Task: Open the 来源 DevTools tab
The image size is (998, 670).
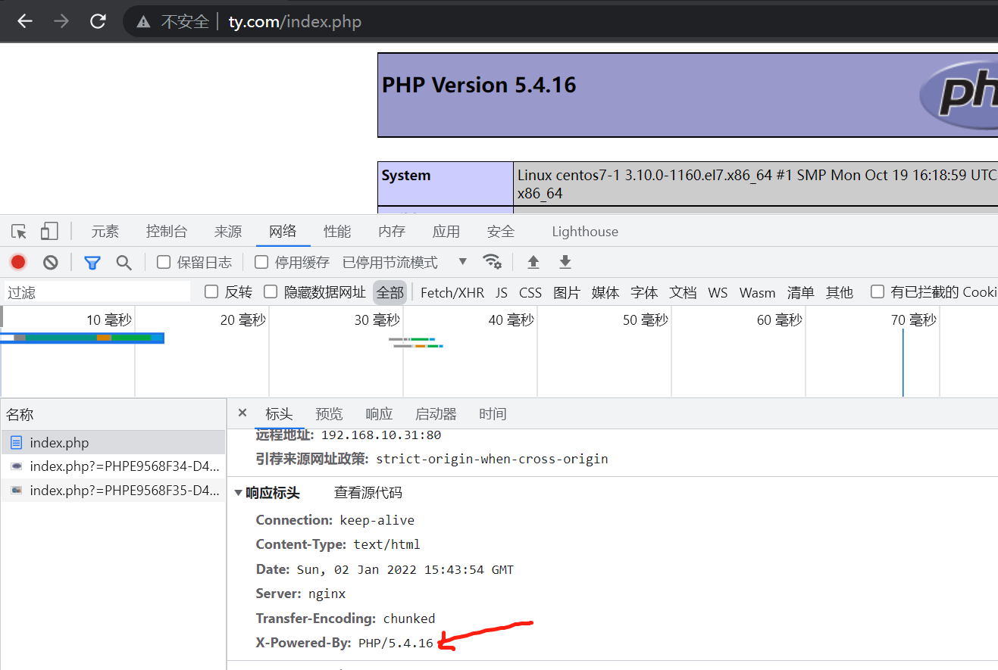Action: coord(228,232)
